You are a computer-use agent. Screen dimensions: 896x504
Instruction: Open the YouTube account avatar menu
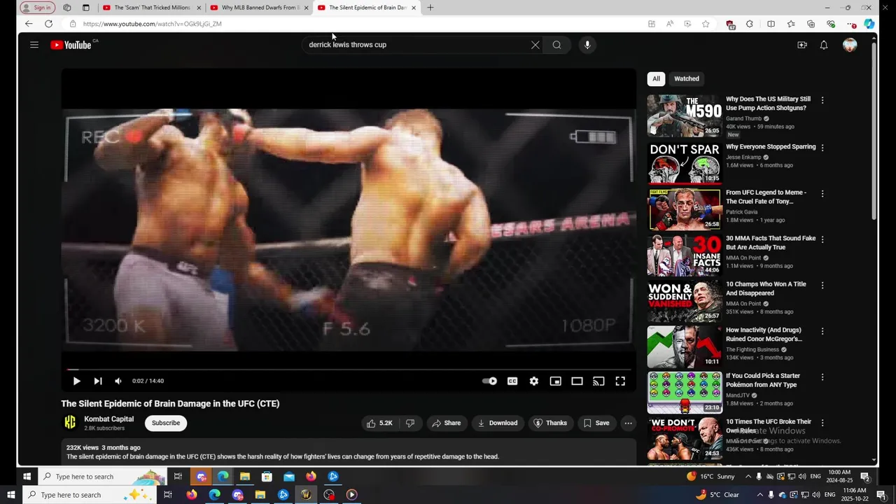pyautogui.click(x=850, y=45)
